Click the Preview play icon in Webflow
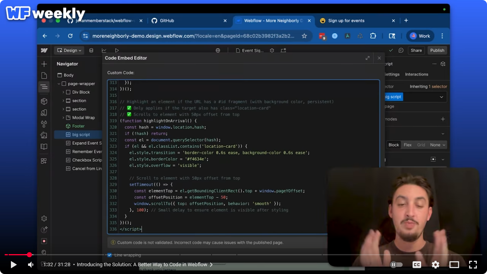The height and width of the screenshot is (274, 487). coord(117,50)
